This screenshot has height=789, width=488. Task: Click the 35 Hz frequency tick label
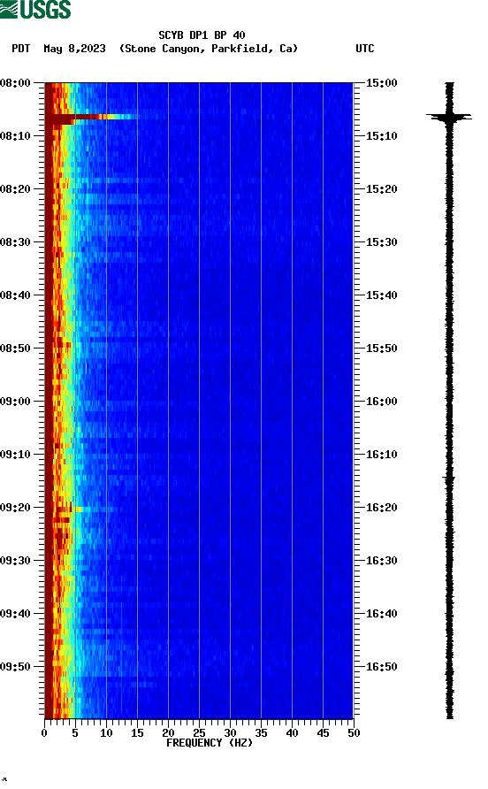coord(261,733)
